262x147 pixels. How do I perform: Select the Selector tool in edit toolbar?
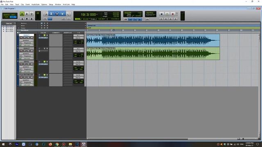pos(57,14)
